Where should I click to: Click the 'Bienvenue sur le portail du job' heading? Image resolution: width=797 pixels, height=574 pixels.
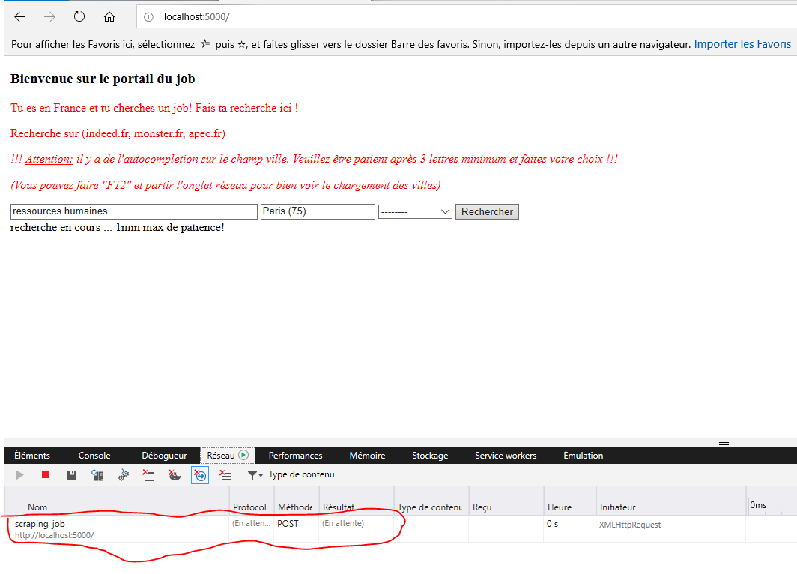pos(103,79)
